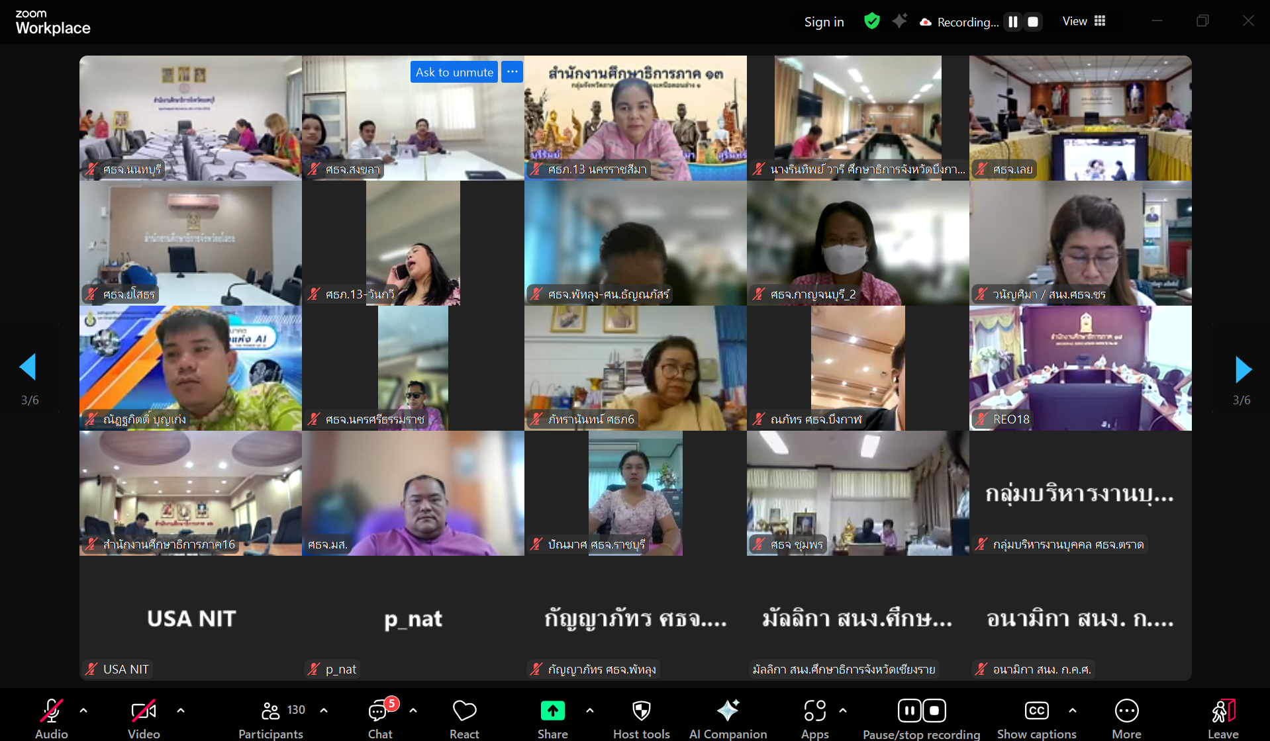Viewport: 1270px width, 741px height.
Task: Launch AI Companion sparkle icon
Action: 728,711
